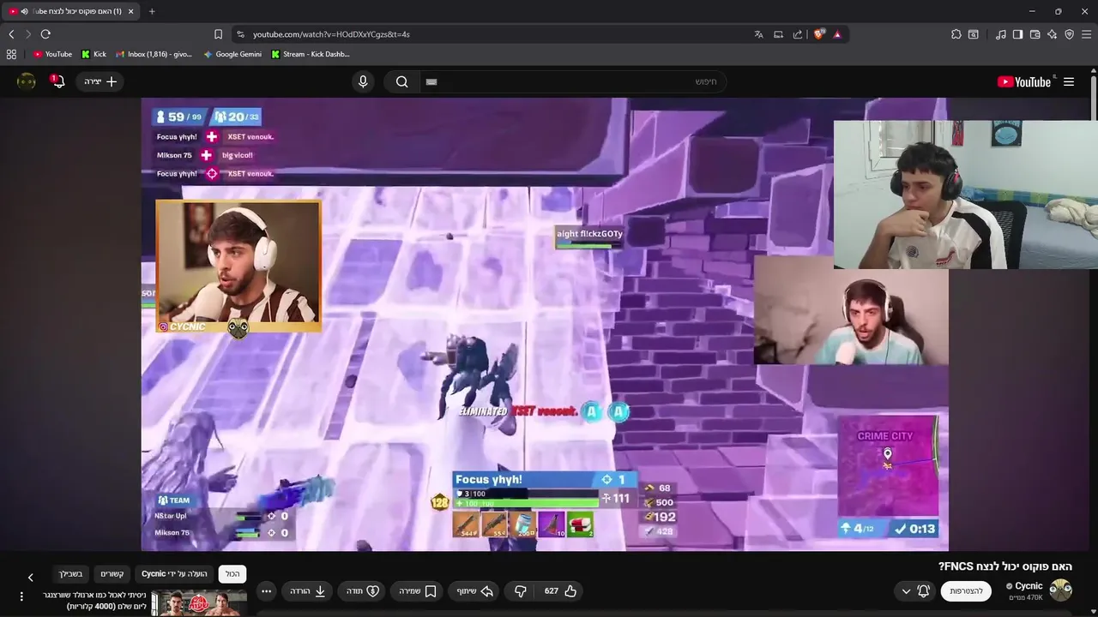Open the apps grid in bookmarks bar
1098x617 pixels.
[x=11, y=54]
